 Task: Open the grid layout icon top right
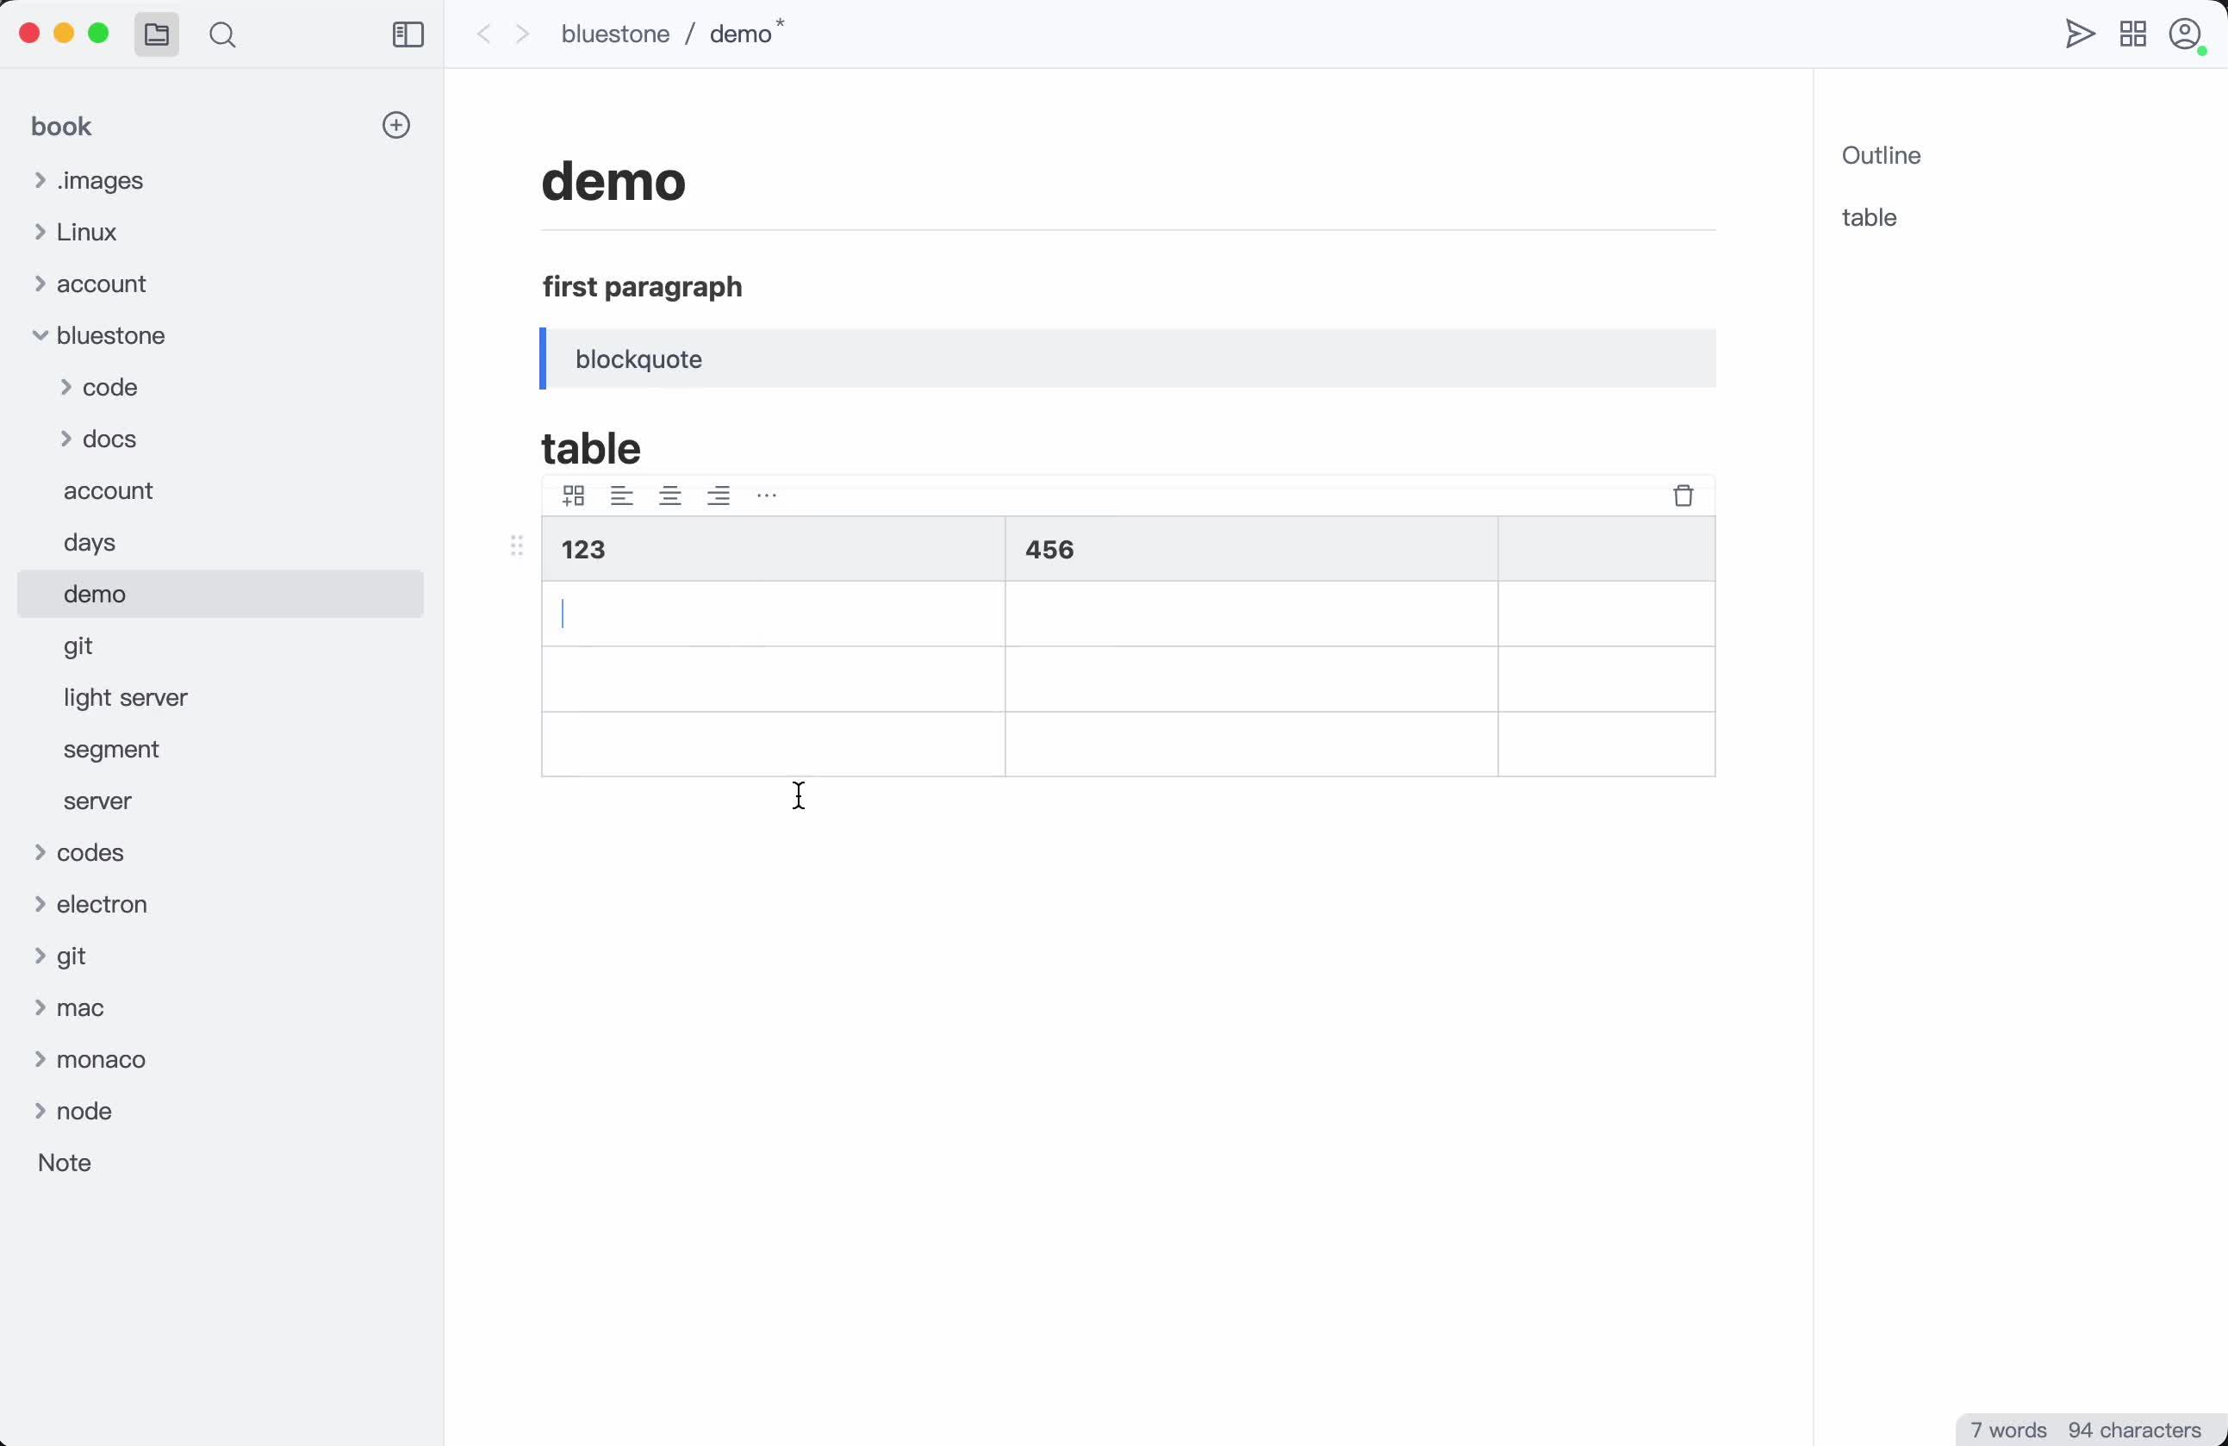point(2133,34)
